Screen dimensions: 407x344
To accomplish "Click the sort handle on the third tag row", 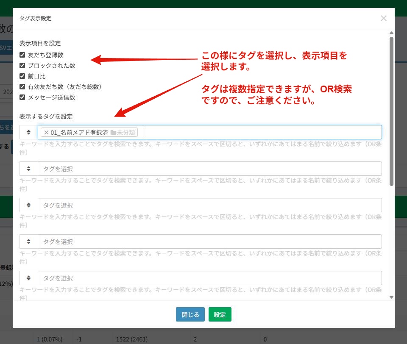I will point(29,205).
